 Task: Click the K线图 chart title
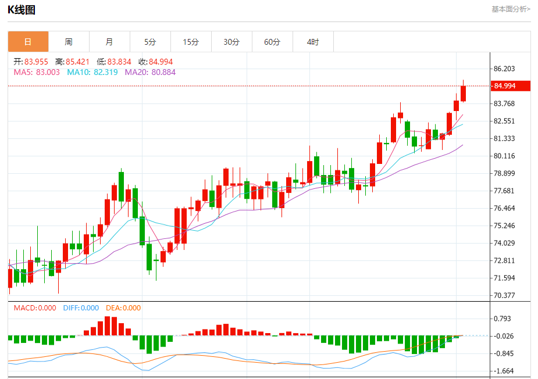(22, 9)
